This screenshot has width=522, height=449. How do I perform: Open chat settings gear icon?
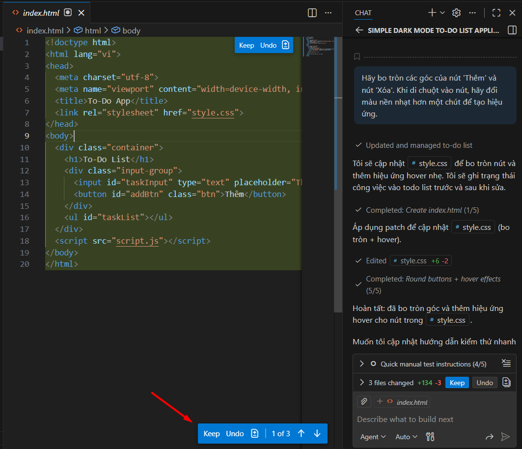click(x=456, y=13)
